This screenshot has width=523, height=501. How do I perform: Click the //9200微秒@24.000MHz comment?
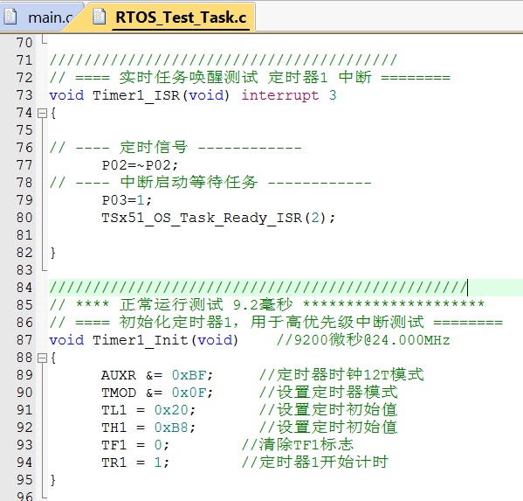pyautogui.click(x=363, y=340)
